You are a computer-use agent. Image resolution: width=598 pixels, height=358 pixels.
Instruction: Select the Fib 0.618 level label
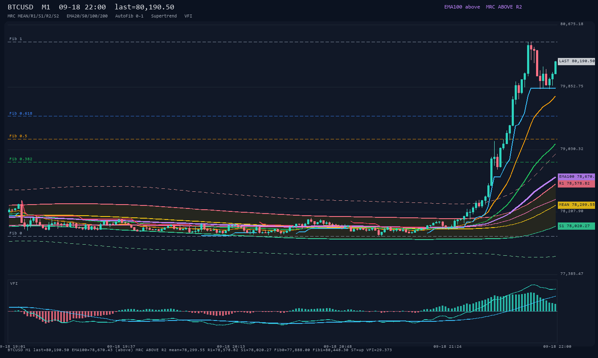pos(21,113)
